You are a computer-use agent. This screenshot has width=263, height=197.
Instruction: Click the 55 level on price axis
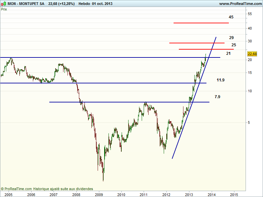(x=250, y=14)
